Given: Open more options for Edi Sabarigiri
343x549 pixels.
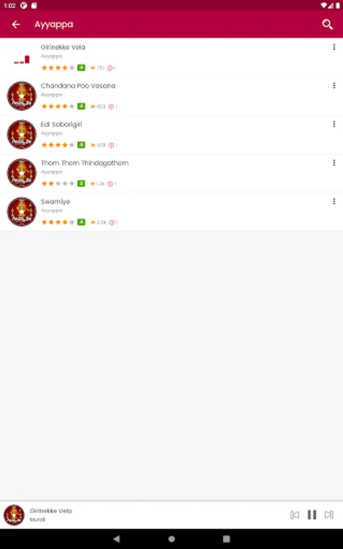Looking at the screenshot, I should click(x=334, y=124).
